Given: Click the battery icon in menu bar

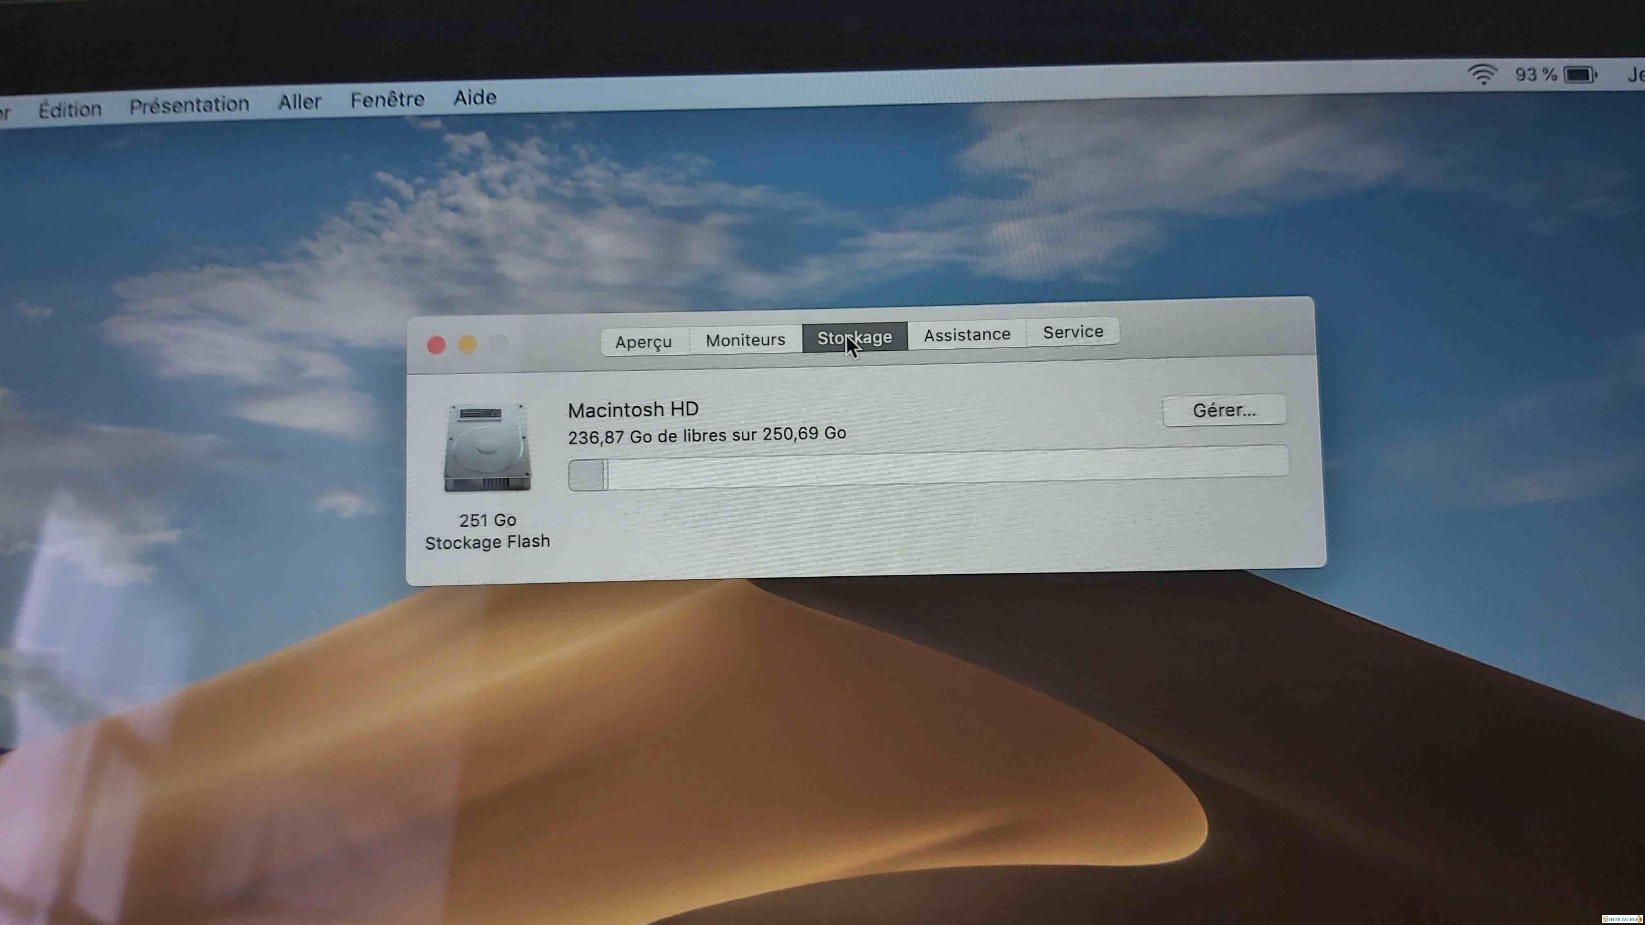Looking at the screenshot, I should (1581, 75).
